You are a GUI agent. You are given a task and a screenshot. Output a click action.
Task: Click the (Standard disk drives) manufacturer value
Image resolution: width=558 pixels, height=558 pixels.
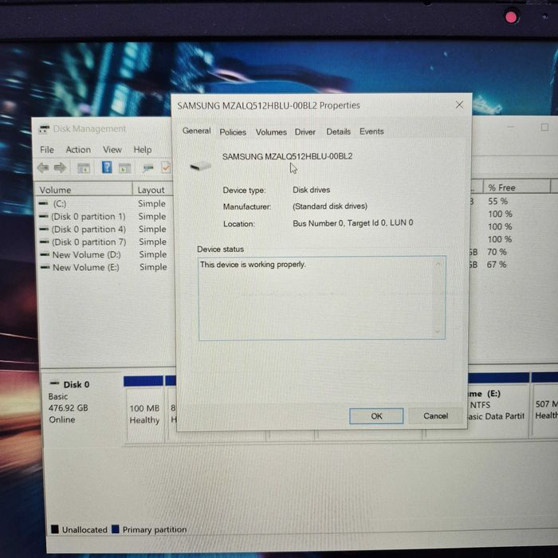[x=329, y=206]
